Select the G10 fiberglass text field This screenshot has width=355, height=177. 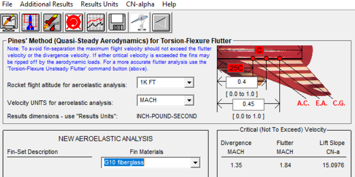coord(146,163)
